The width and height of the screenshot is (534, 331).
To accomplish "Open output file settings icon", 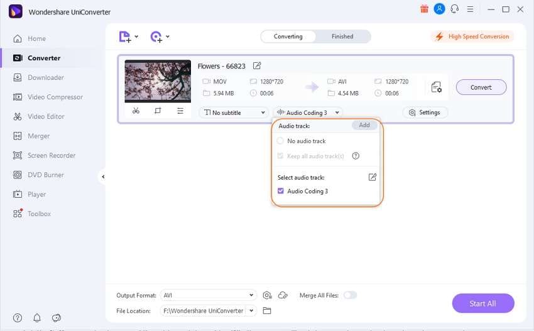I will point(436,87).
